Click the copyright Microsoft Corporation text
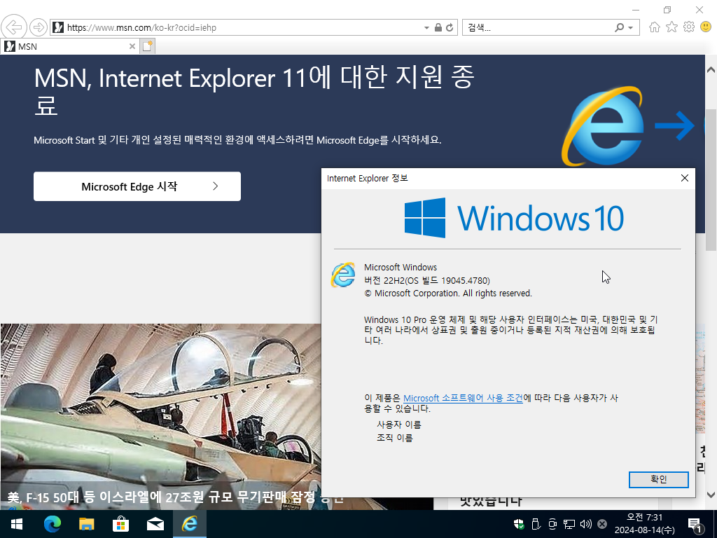Screen dimensions: 717x538 pos(448,294)
